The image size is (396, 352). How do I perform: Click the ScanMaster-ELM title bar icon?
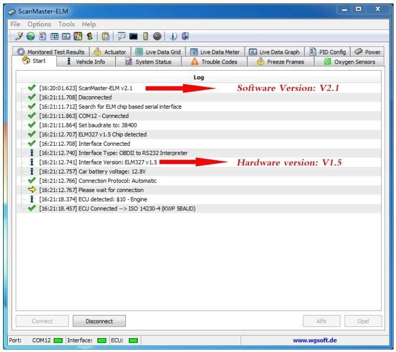pyautogui.click(x=12, y=12)
